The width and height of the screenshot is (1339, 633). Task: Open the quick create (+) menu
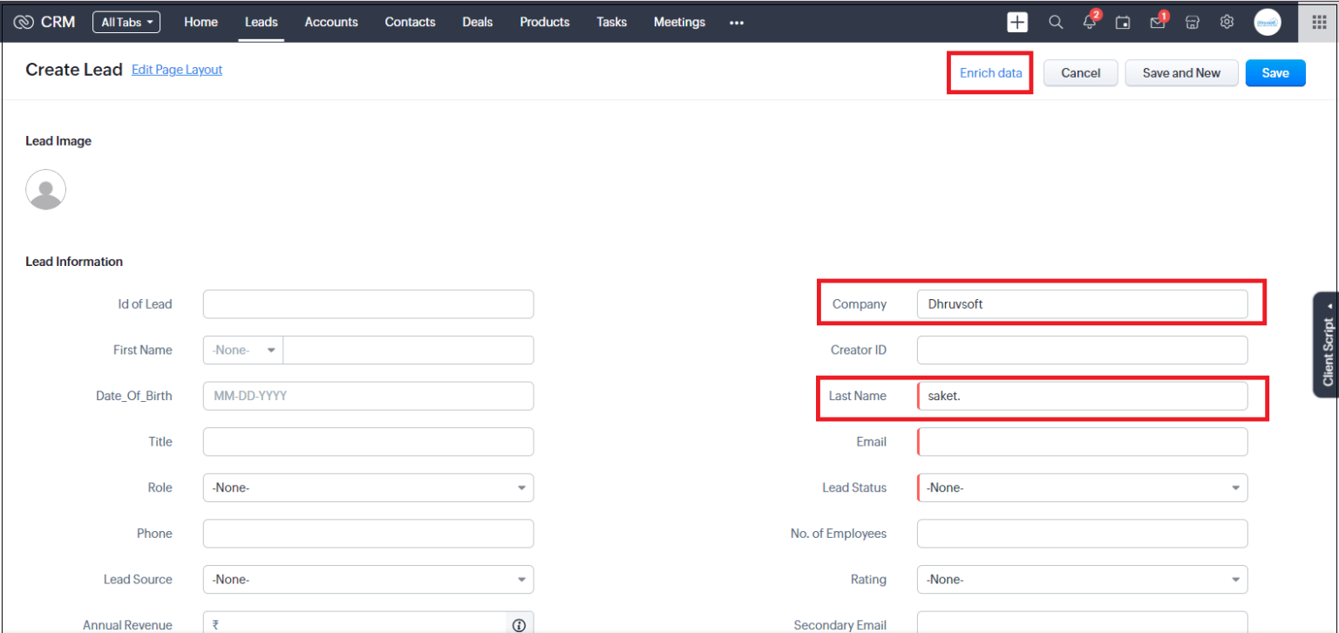(1017, 22)
